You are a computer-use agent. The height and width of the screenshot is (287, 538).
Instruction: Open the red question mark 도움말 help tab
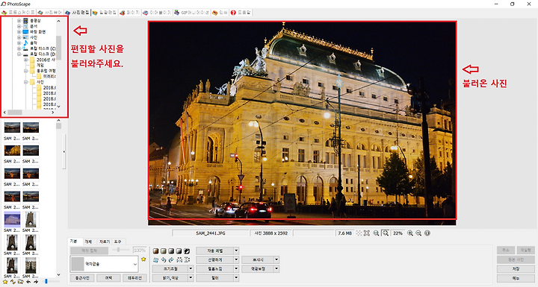(241, 13)
